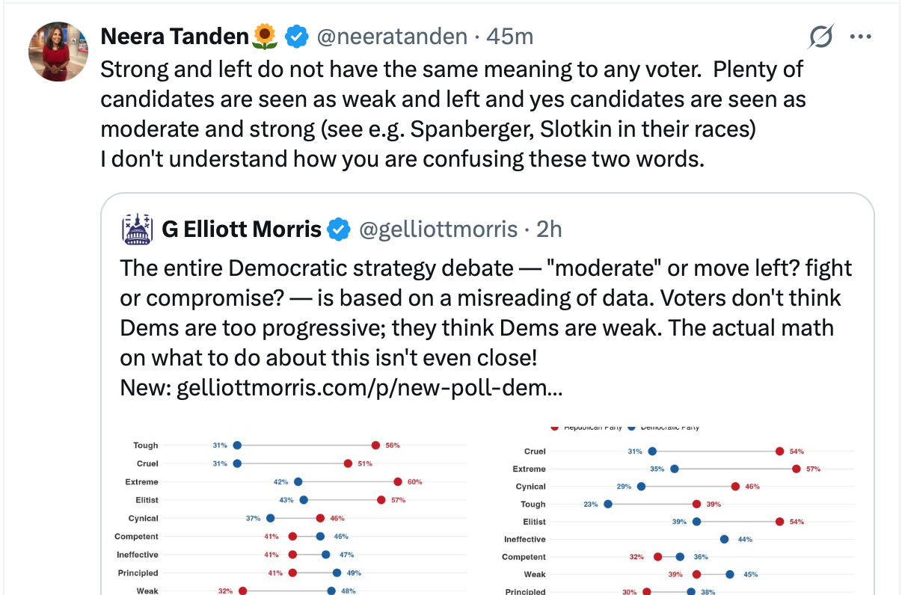This screenshot has width=902, height=595.
Task: Click the red 56% Tough data point
Action: click(375, 446)
